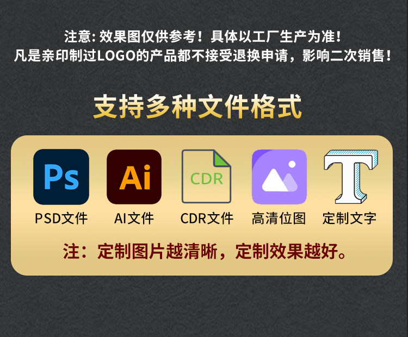Screen dimensions: 408x337
Task: Click the LOGO return policy warning line
Action: point(203,55)
